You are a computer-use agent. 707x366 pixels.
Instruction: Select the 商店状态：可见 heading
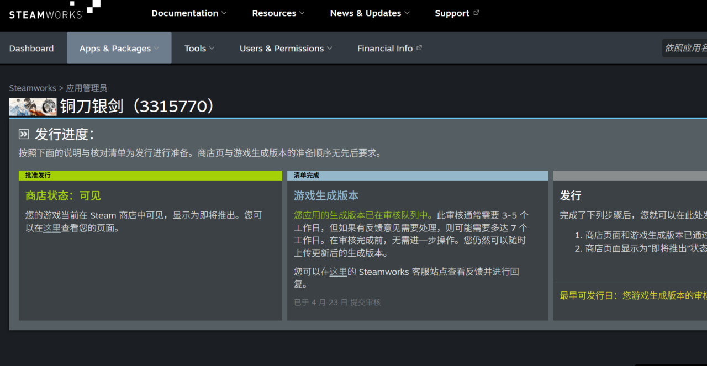(63, 196)
